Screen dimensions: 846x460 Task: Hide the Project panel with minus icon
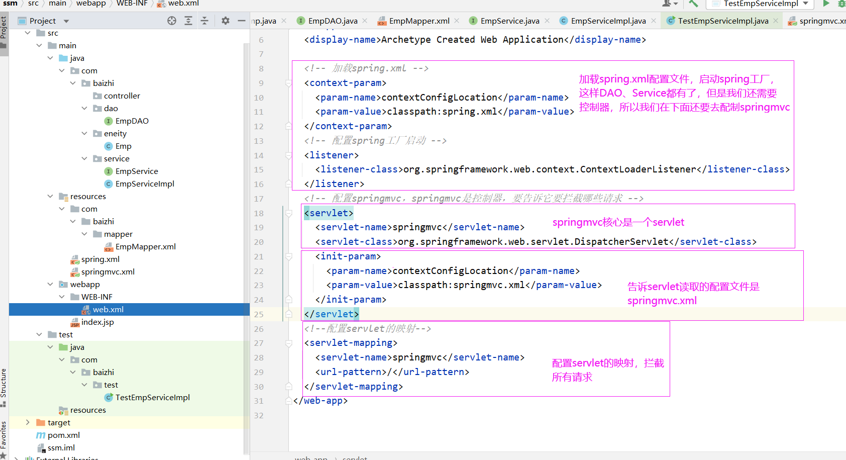point(242,21)
